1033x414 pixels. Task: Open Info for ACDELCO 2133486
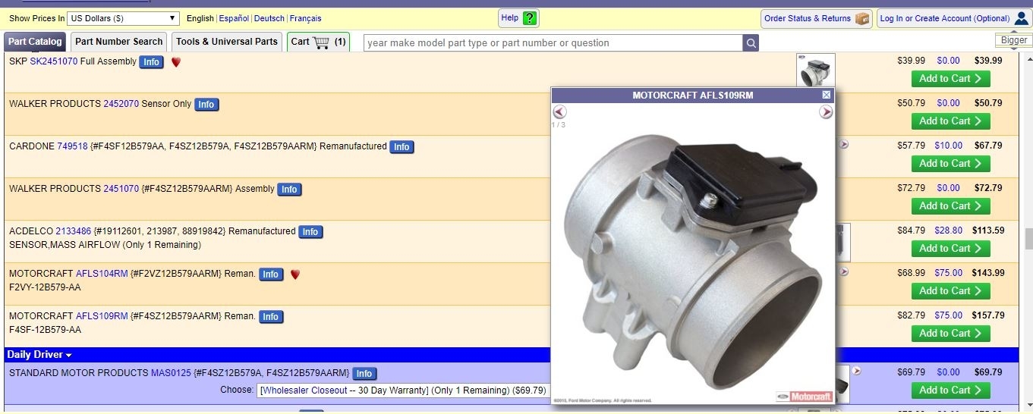pyautogui.click(x=310, y=232)
